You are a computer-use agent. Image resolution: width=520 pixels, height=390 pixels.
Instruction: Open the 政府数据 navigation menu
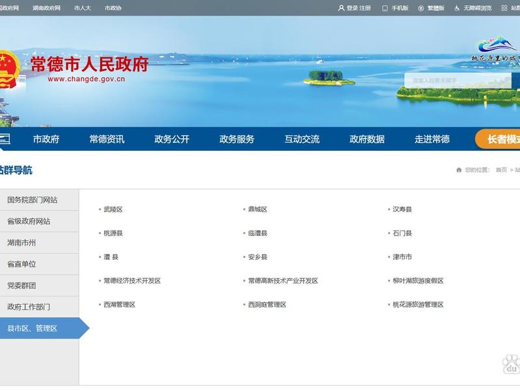click(367, 139)
